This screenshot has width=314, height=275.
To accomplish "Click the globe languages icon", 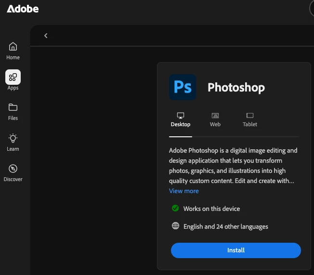I will point(175,226).
